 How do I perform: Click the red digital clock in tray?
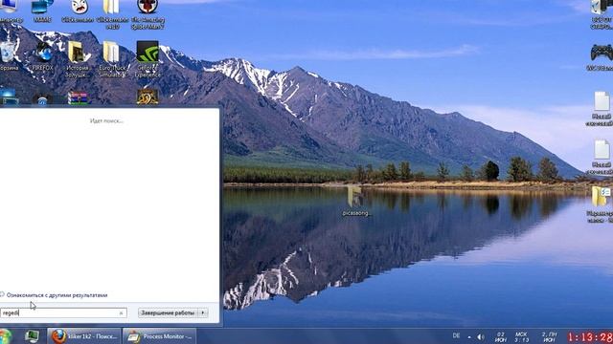[x=590, y=337]
